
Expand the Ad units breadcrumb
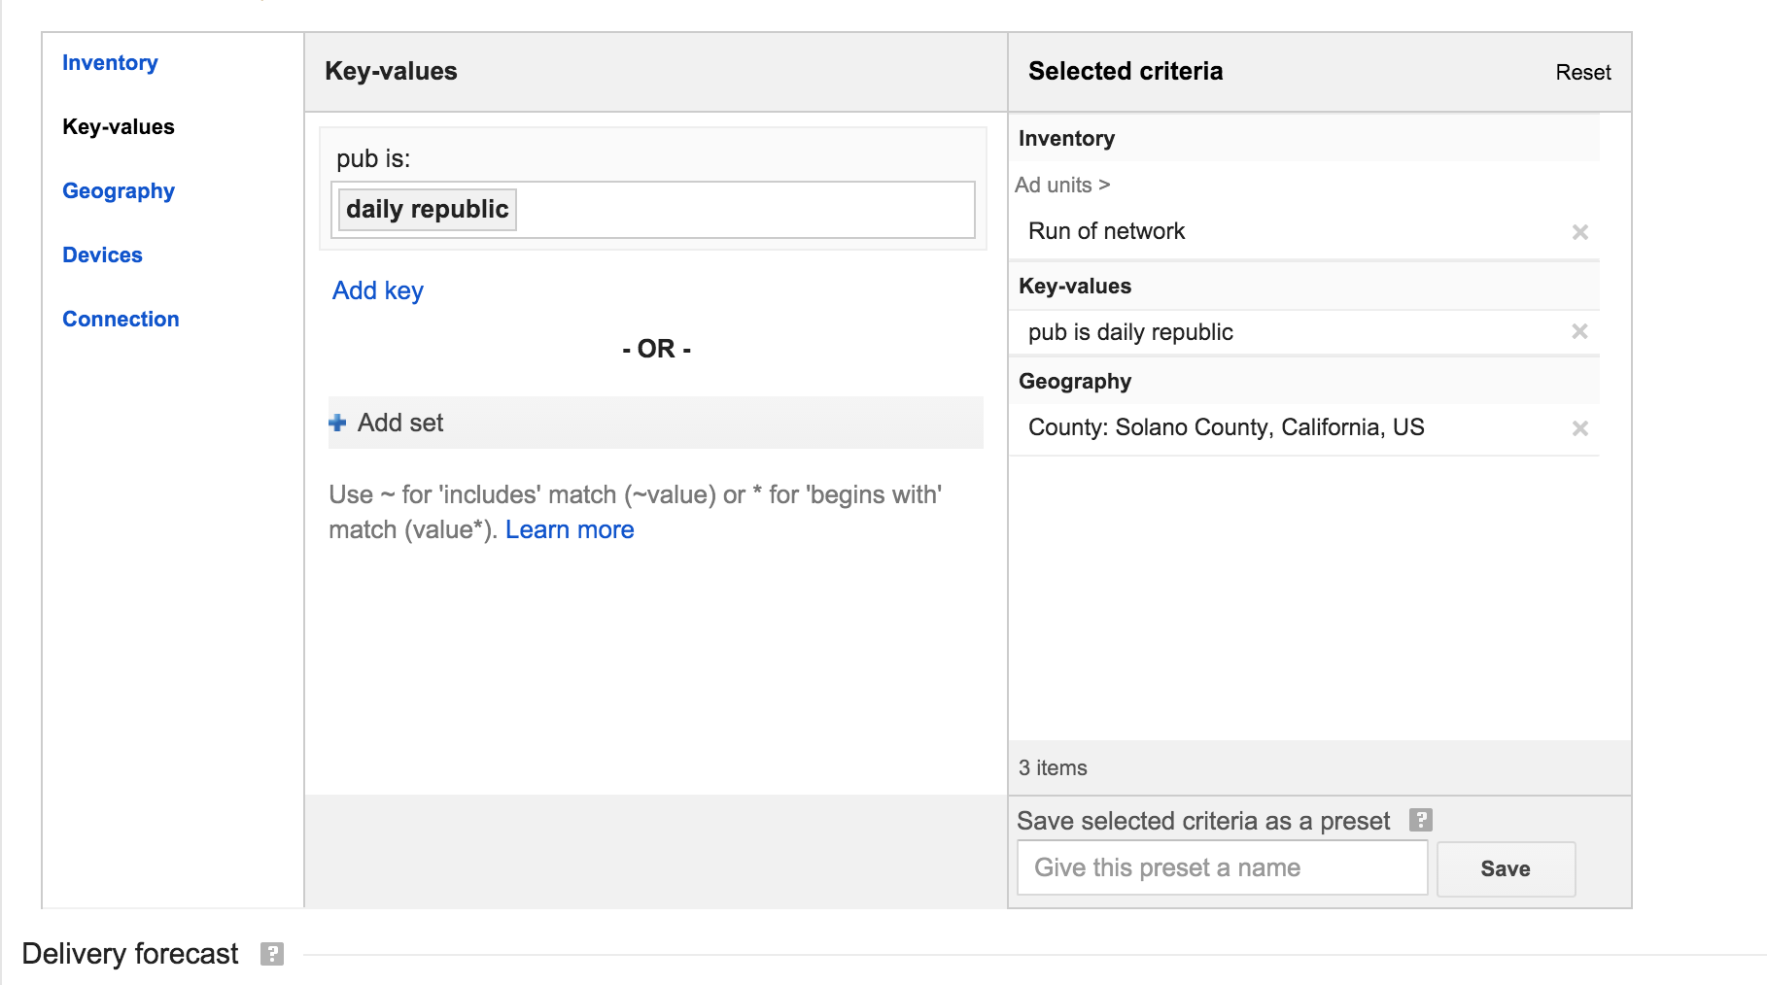tap(1061, 185)
